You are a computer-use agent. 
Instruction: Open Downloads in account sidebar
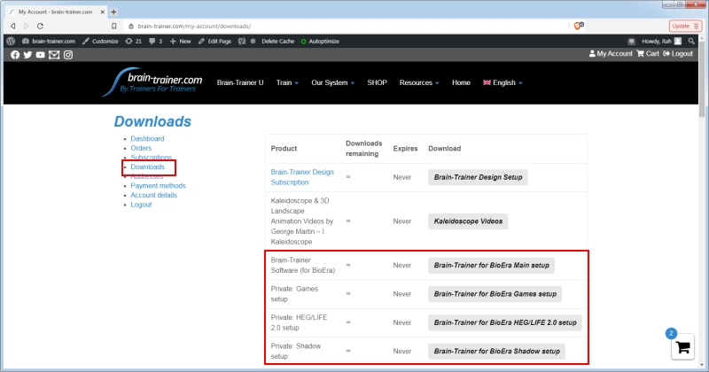click(x=148, y=167)
